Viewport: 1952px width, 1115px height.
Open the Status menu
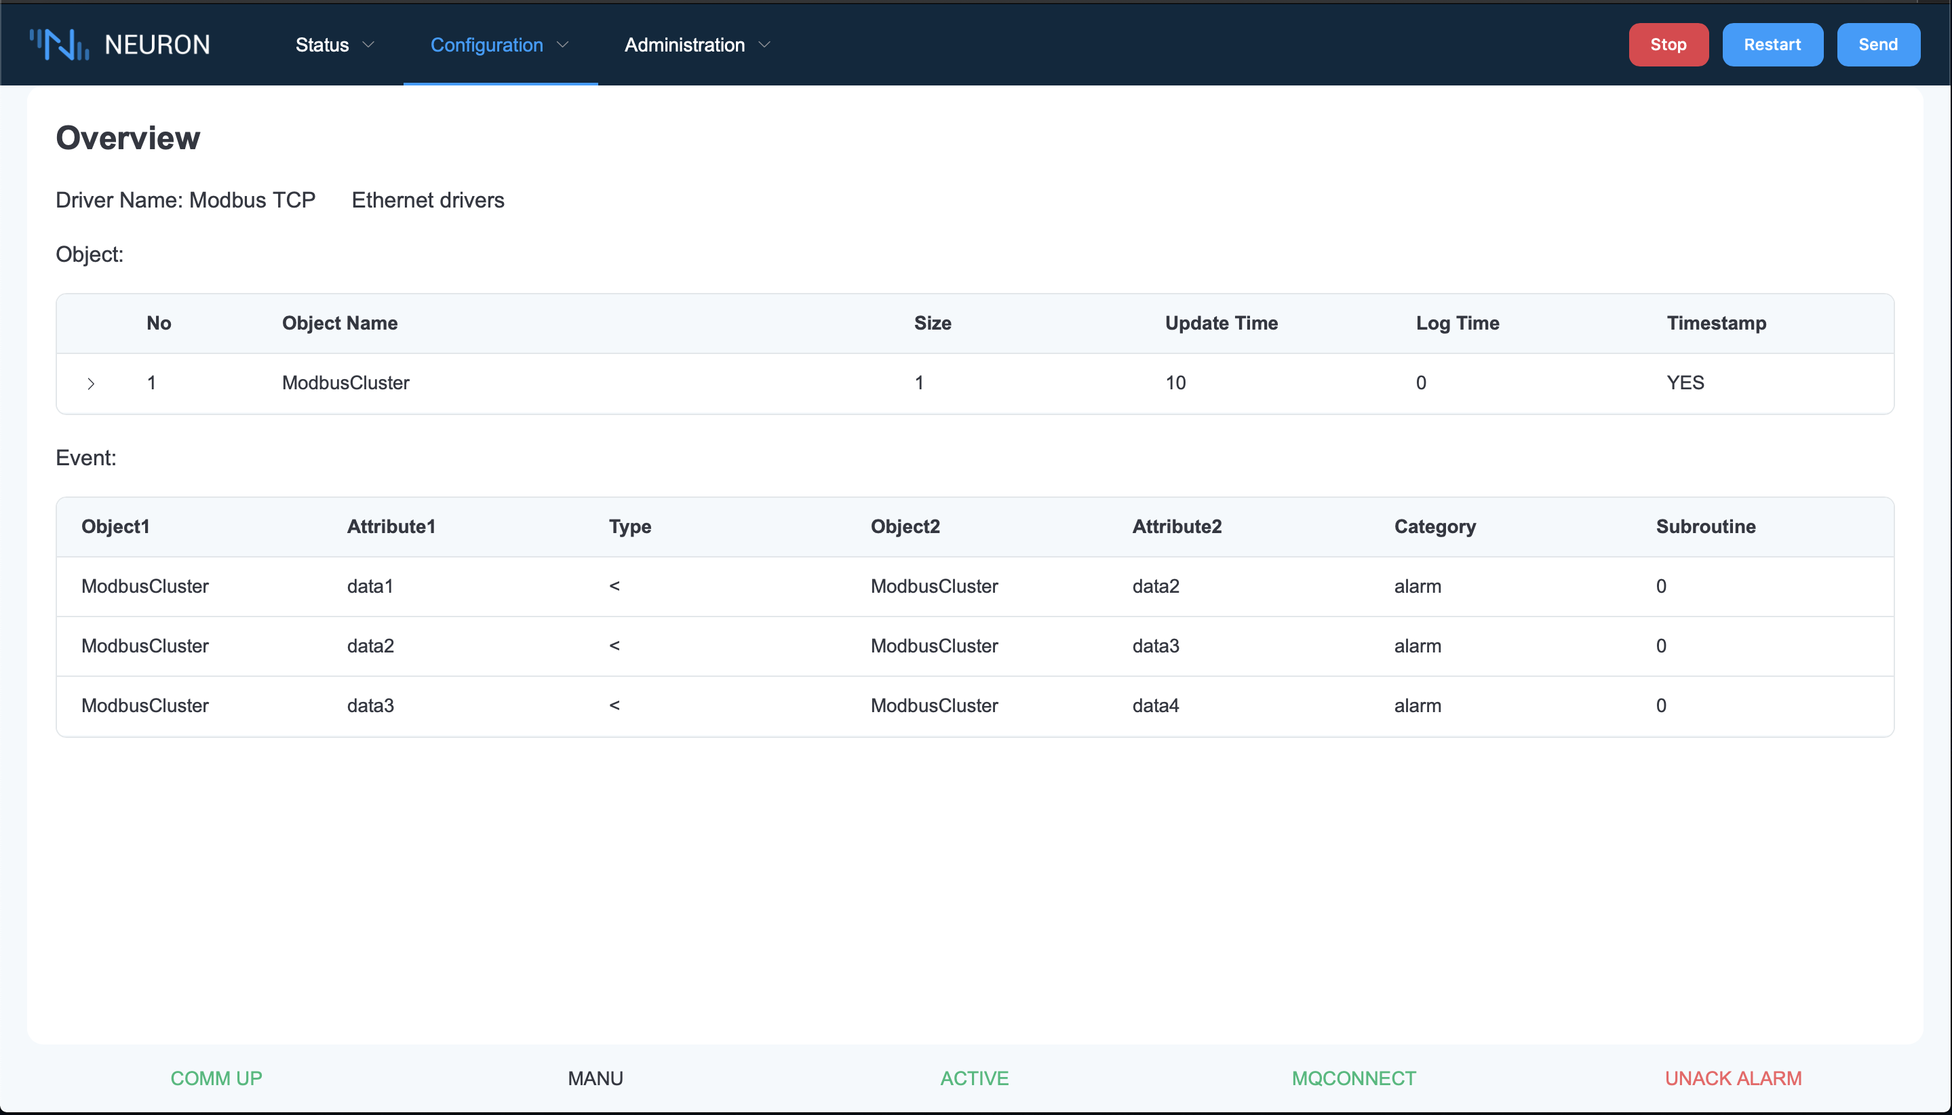334,44
